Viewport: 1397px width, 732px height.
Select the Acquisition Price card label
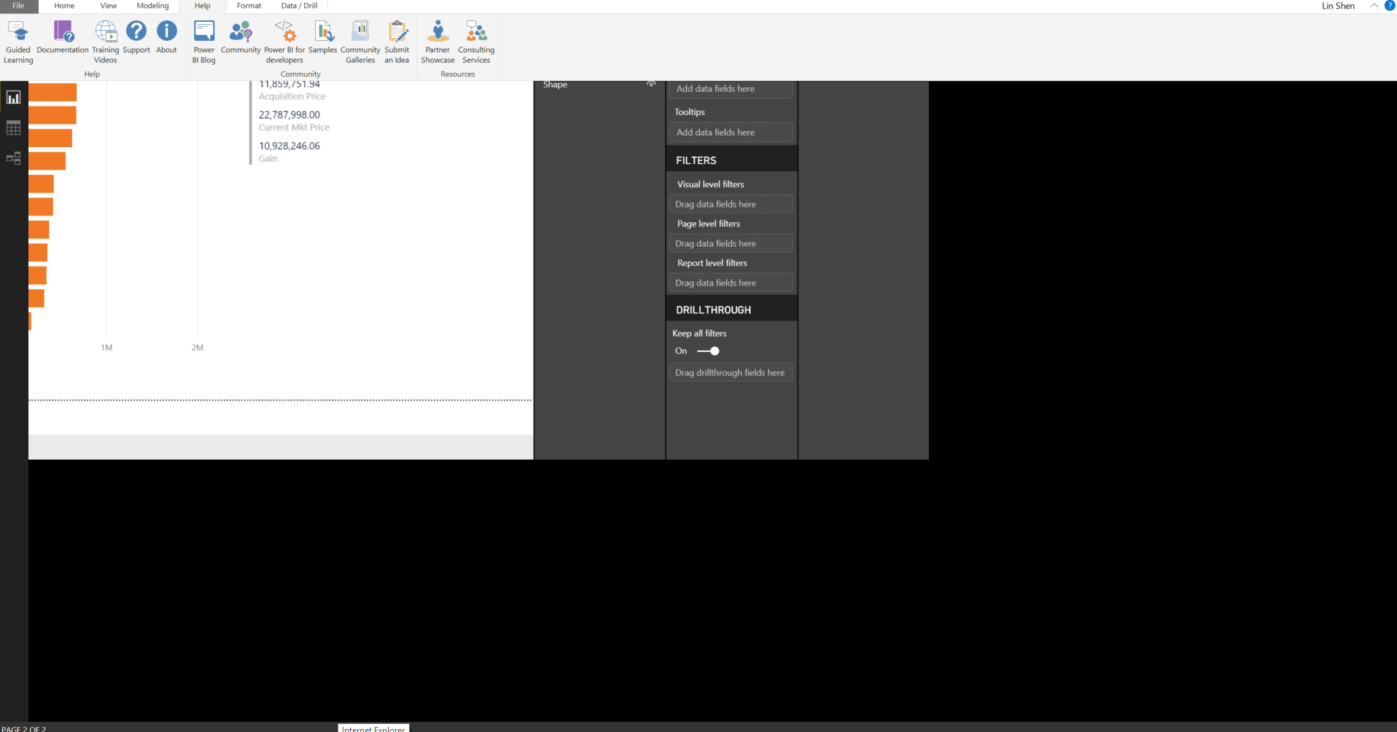292,97
